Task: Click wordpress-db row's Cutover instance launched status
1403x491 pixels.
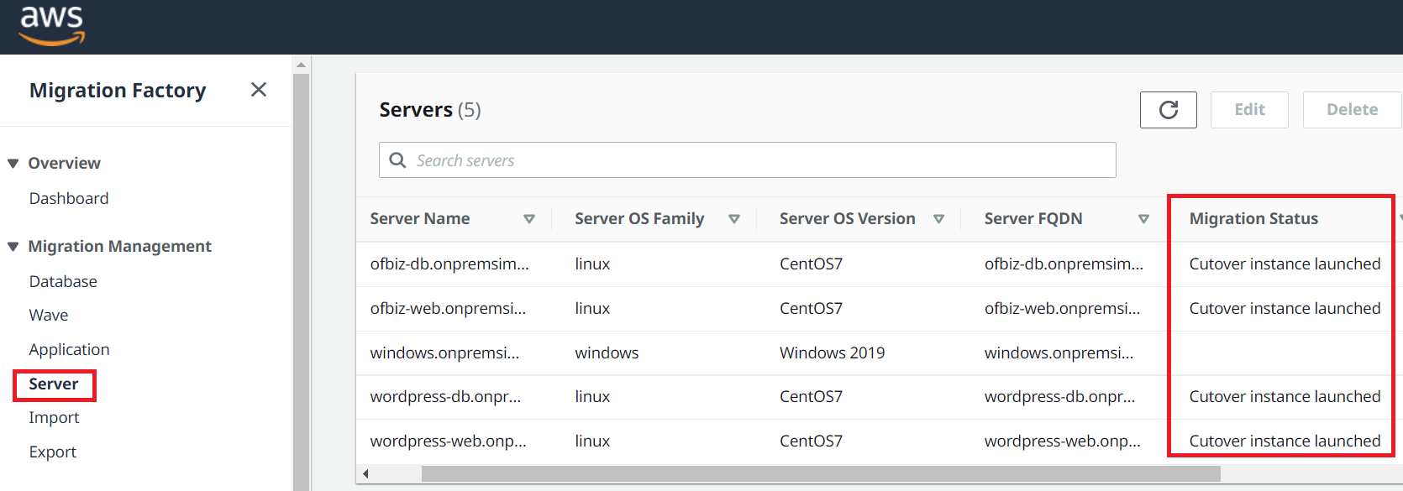Action: pos(1285,396)
